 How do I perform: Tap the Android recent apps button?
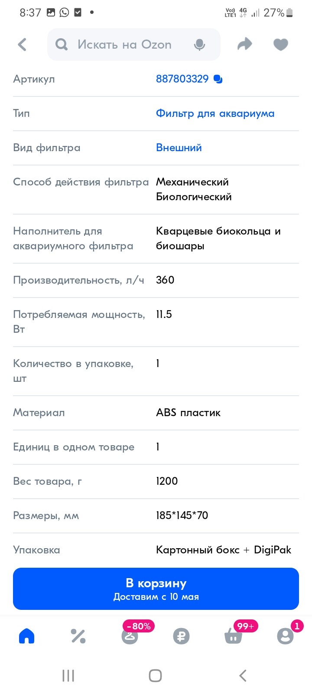coord(68,675)
